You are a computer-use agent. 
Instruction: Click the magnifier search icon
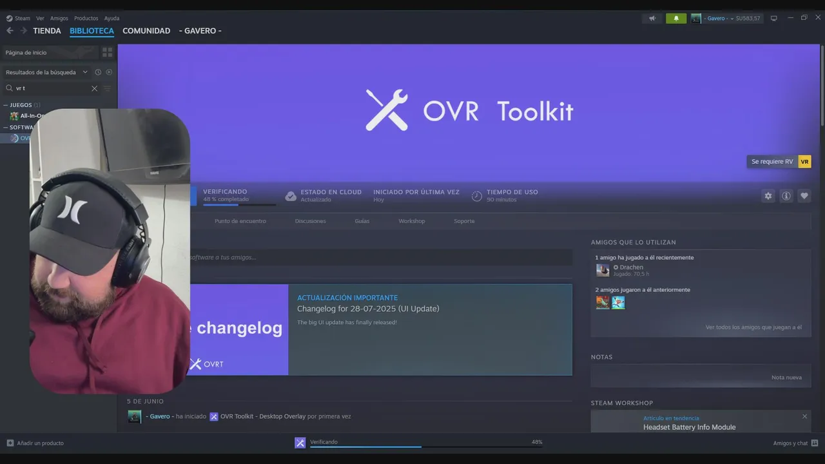[9, 88]
